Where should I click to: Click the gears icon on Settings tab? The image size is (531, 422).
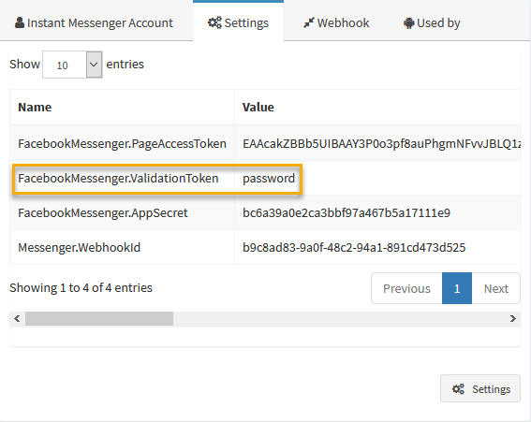[214, 22]
